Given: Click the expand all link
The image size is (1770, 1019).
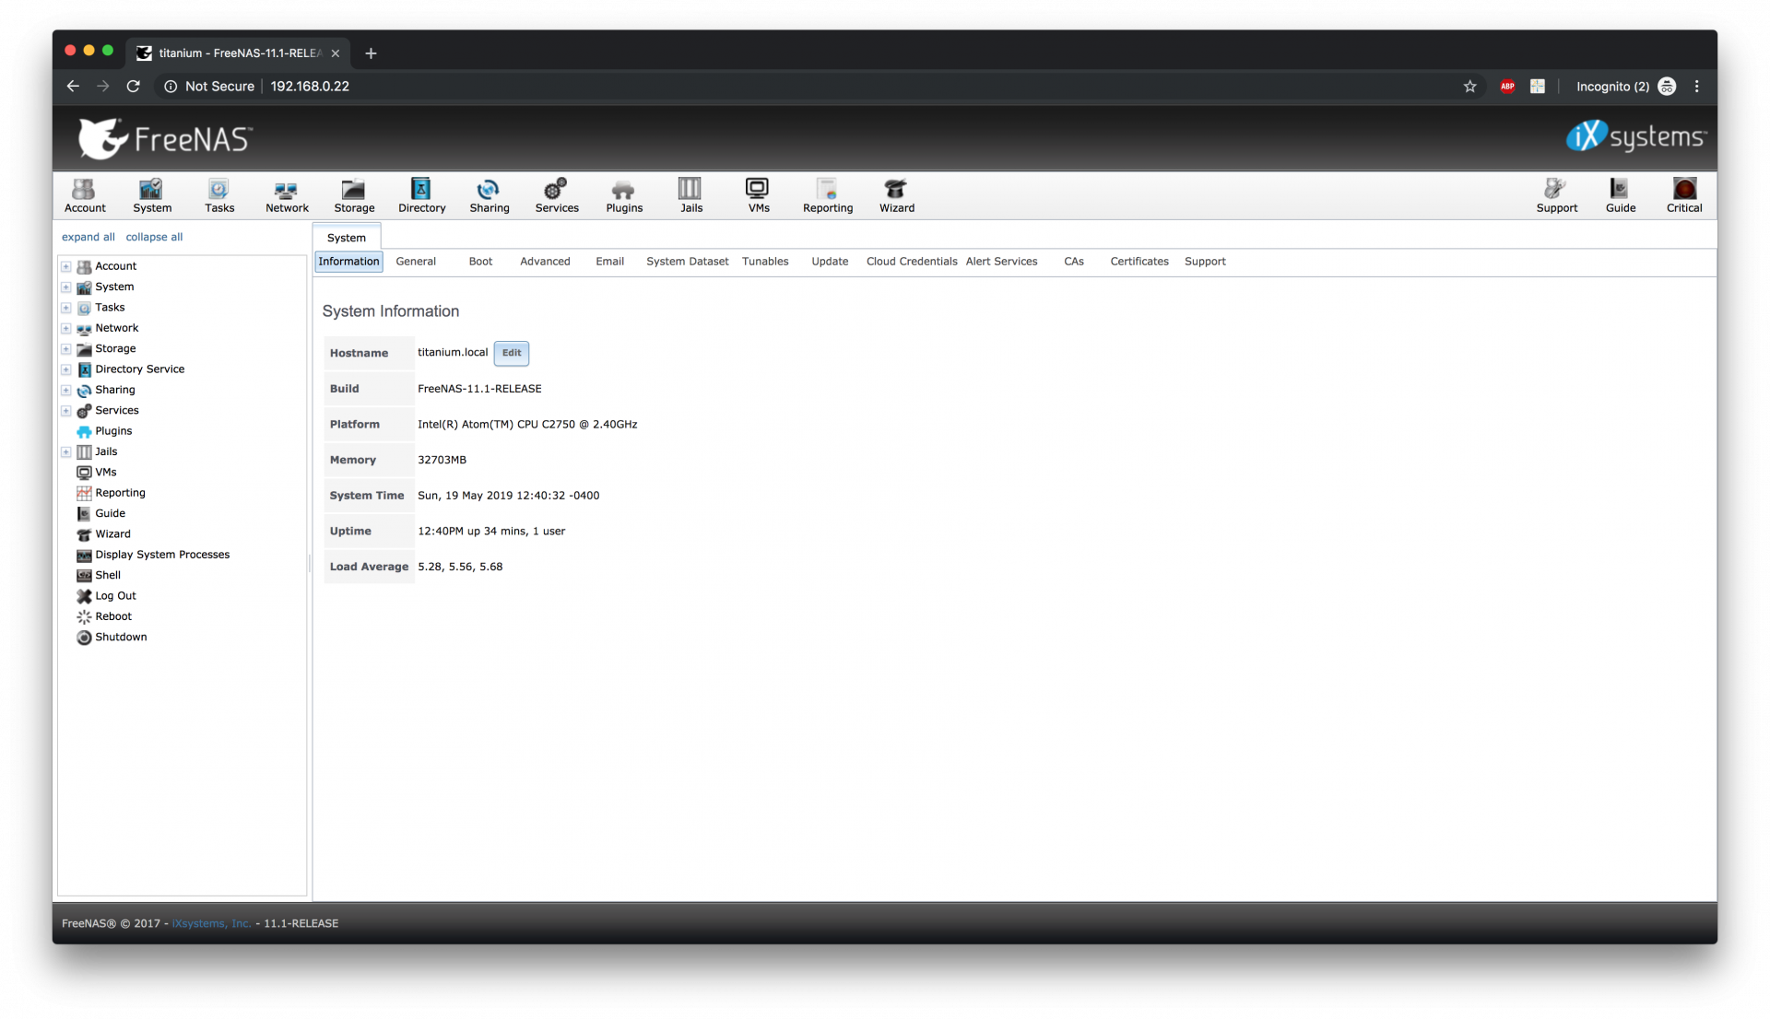Looking at the screenshot, I should 88,237.
